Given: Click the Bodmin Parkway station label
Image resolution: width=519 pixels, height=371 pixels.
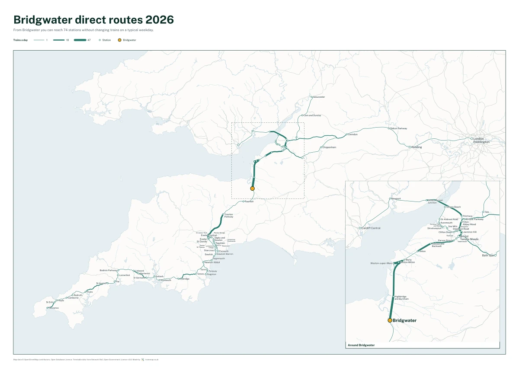Looking at the screenshot, I should (108, 270).
